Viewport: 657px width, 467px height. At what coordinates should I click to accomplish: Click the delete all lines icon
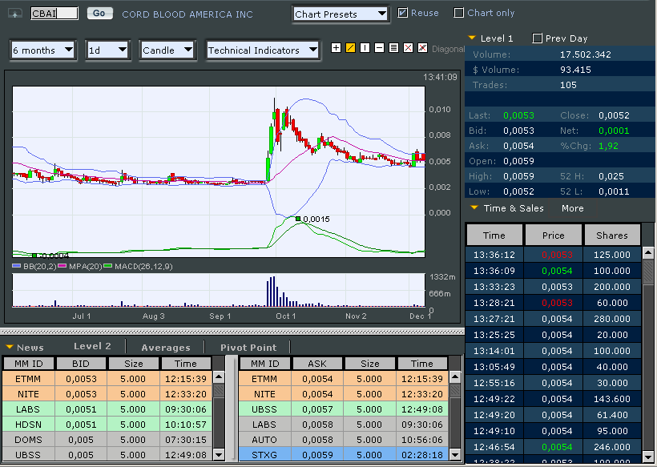(422, 48)
